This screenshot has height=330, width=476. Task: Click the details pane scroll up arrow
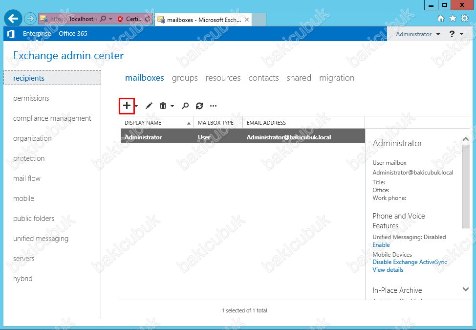[465, 139]
